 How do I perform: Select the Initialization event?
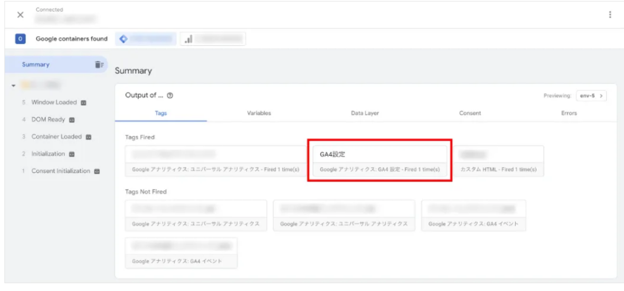(48, 154)
